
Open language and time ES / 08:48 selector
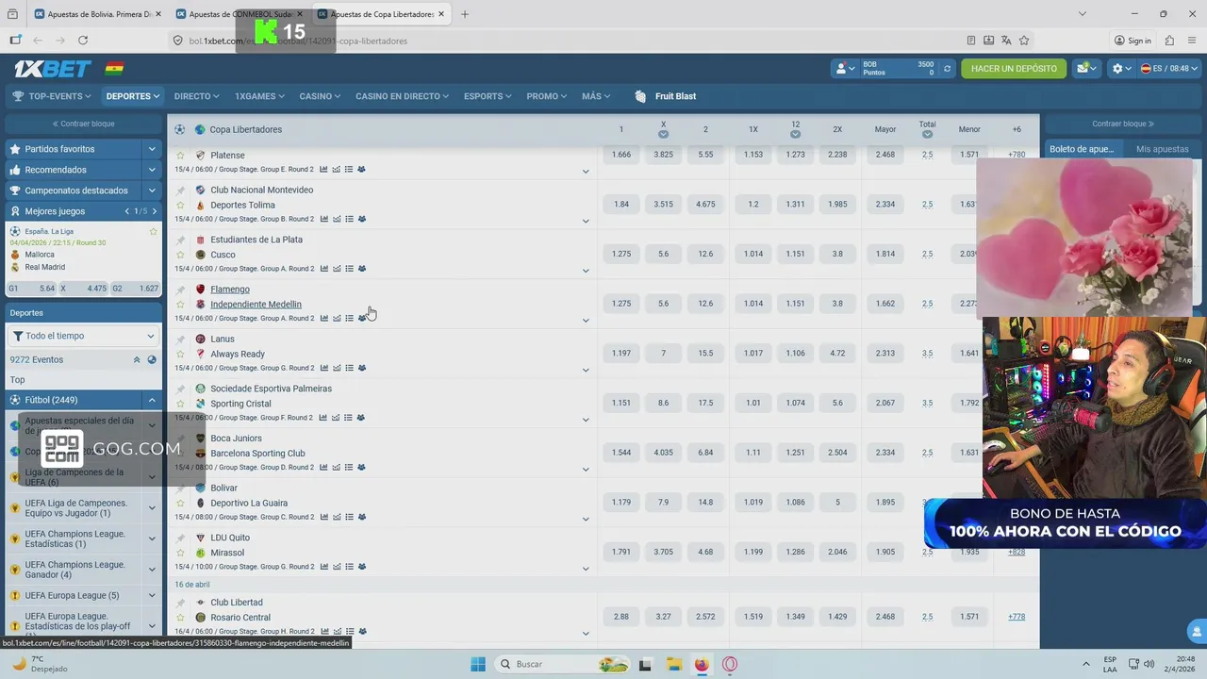(x=1167, y=69)
